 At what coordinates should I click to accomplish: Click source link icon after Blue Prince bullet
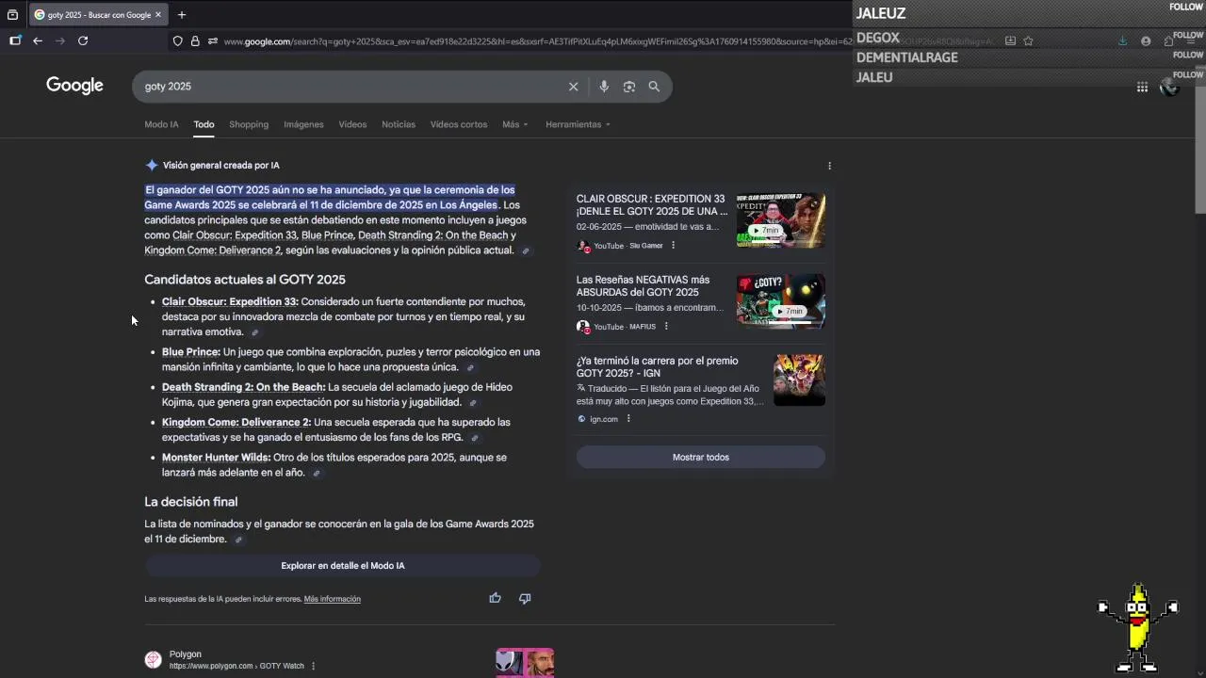pyautogui.click(x=470, y=367)
